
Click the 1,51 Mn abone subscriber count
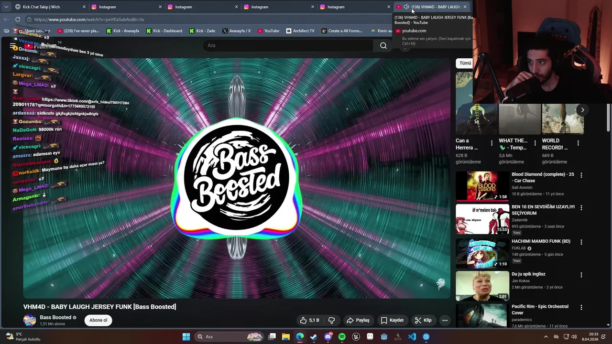[x=53, y=324]
